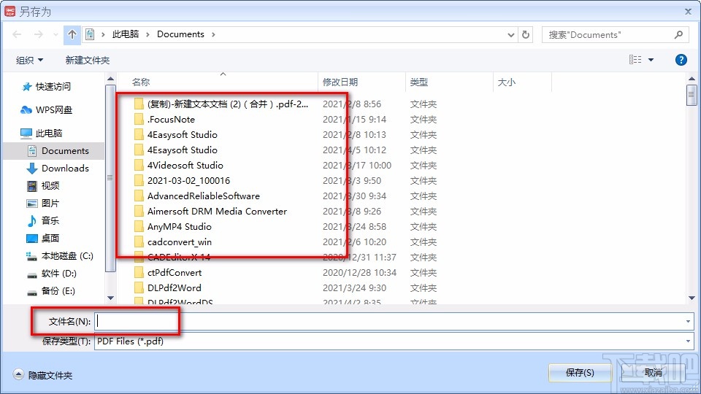The width and height of the screenshot is (701, 394).
Task: Expand the file name dropdown arrow
Action: click(x=688, y=321)
